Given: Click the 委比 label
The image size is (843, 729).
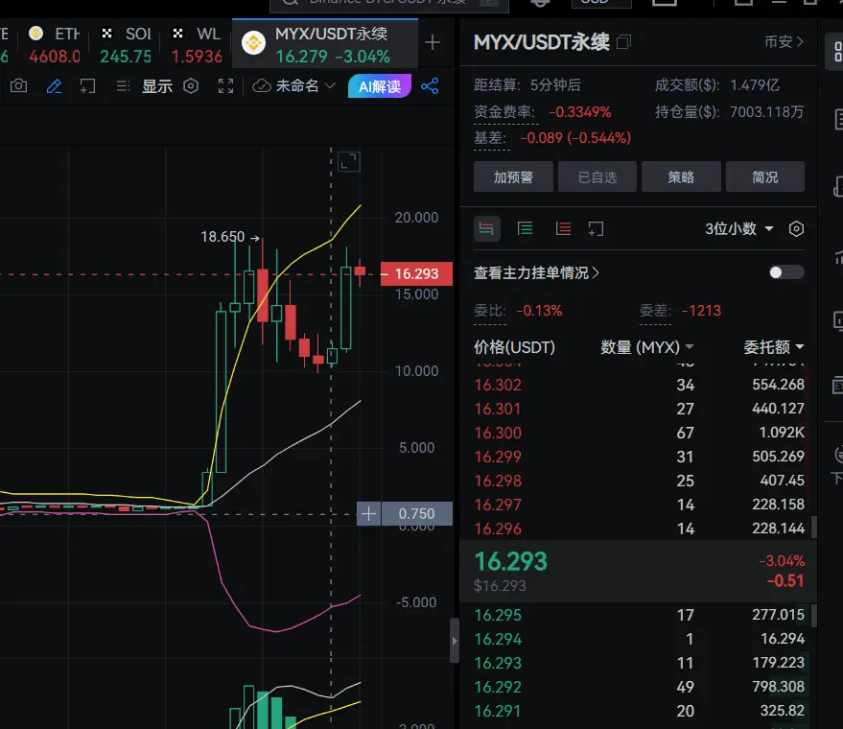Looking at the screenshot, I should (x=490, y=311).
